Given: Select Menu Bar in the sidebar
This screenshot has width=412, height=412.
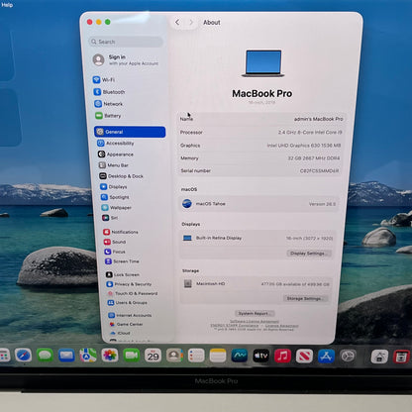Looking at the screenshot, I should [x=114, y=165].
